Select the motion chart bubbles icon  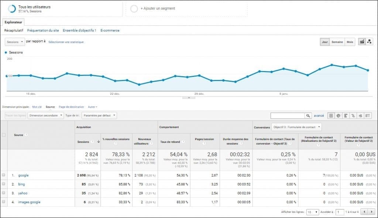coord(369,42)
